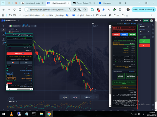Open a new Chrome tab
This screenshot has width=157, height=117.
tap(126, 3)
